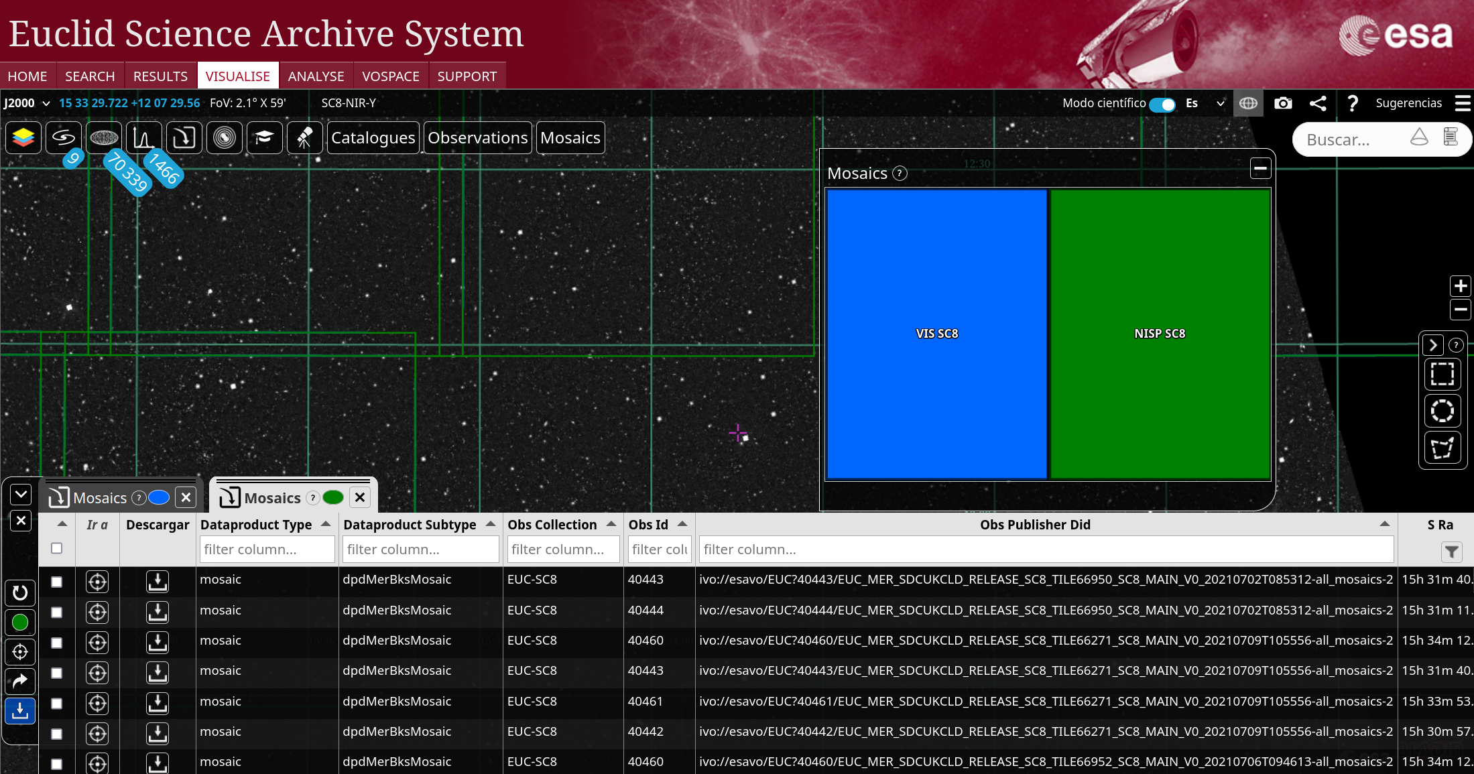Download the first 40443 mosaic row

(158, 582)
